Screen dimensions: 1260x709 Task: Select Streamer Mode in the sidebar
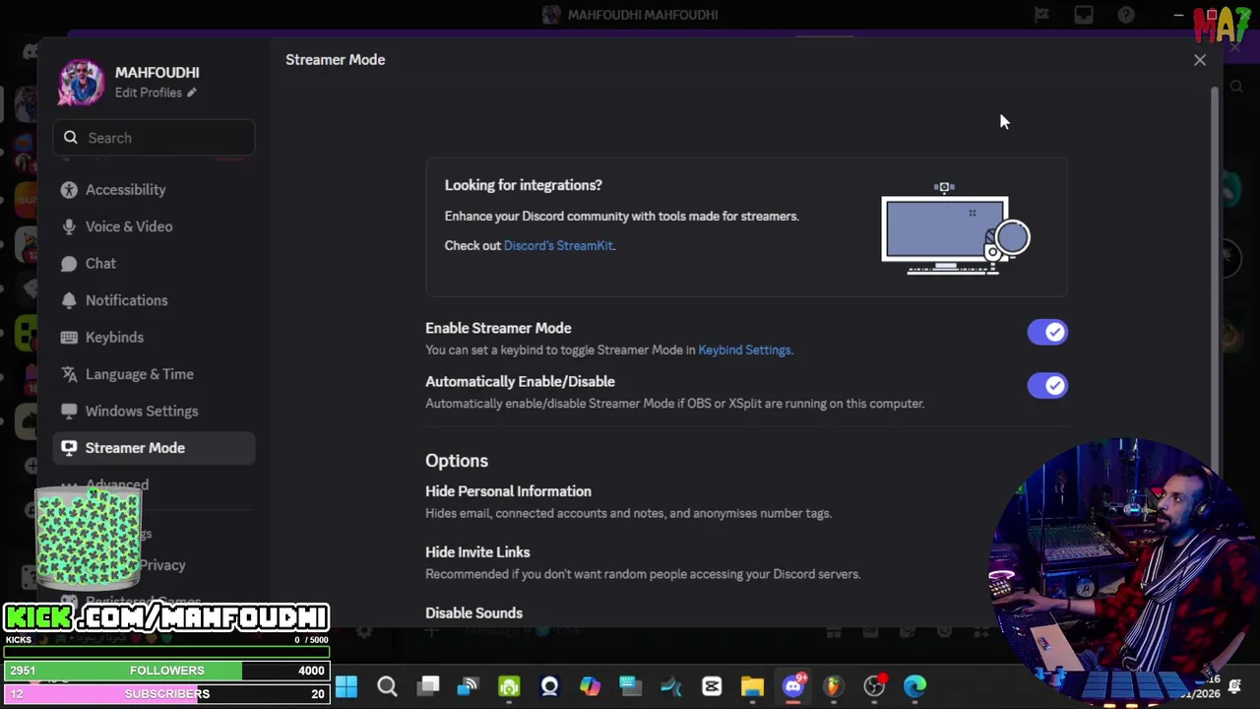coord(154,448)
